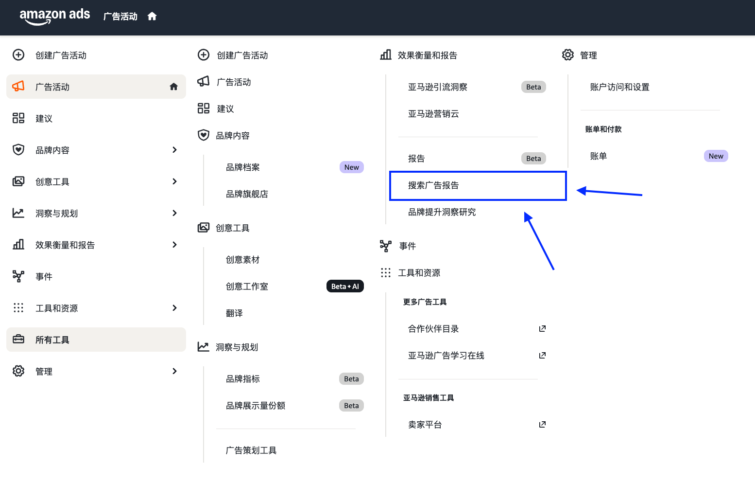Screen dimensions: 755x485
Task: Click 事件 nodes icon in all-tools panel
Action: coord(386,246)
